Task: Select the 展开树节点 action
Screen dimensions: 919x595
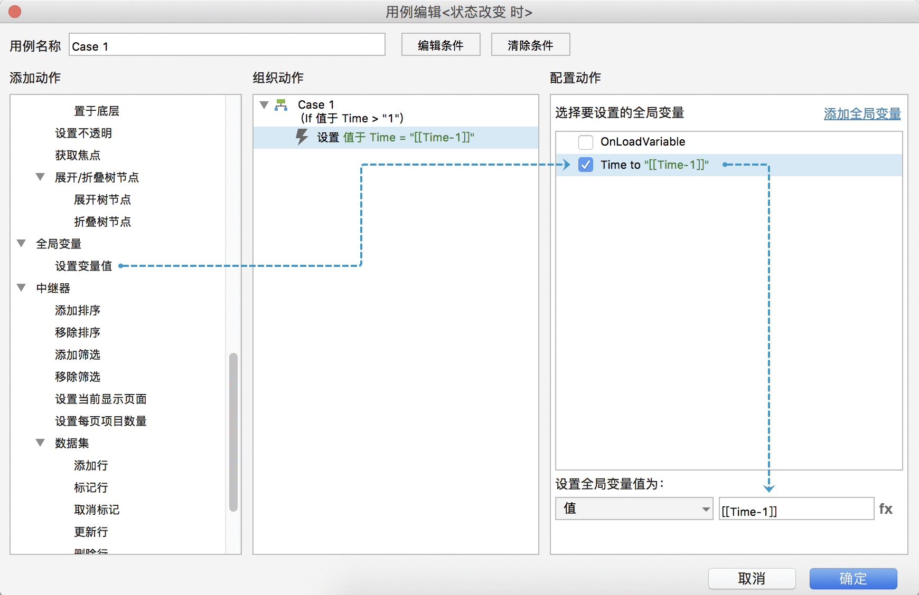Action: click(102, 199)
